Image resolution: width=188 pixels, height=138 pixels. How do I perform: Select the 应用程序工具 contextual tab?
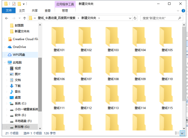65,4
